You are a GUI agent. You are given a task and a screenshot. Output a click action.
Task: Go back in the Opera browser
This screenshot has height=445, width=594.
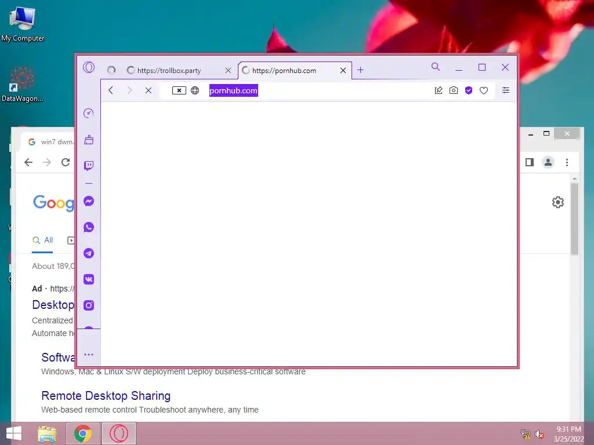pyautogui.click(x=111, y=90)
